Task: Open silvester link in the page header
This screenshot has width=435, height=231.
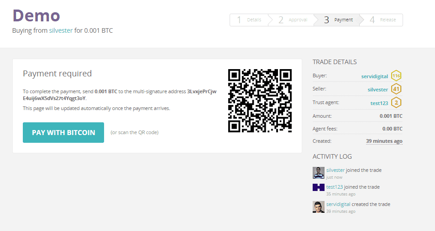Action: (x=61, y=30)
